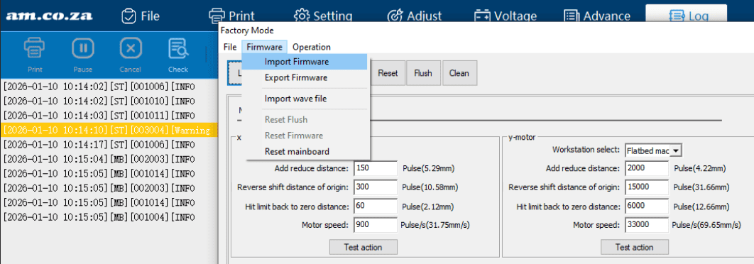The height and width of the screenshot is (264, 754).
Task: Click x-motor Test action button
Action: tap(363, 247)
